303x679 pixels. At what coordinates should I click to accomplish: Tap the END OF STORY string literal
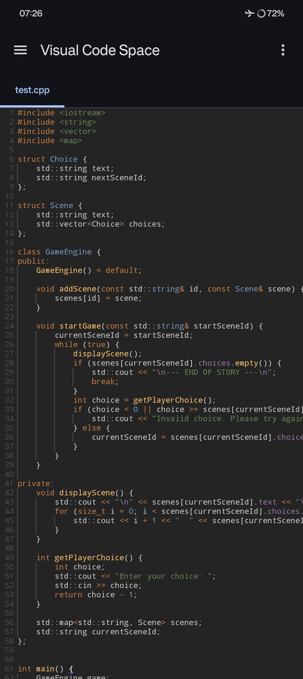pyautogui.click(x=214, y=372)
